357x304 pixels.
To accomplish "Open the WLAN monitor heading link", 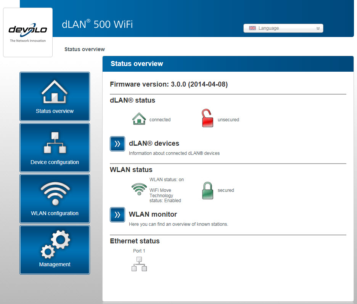I will click(153, 214).
